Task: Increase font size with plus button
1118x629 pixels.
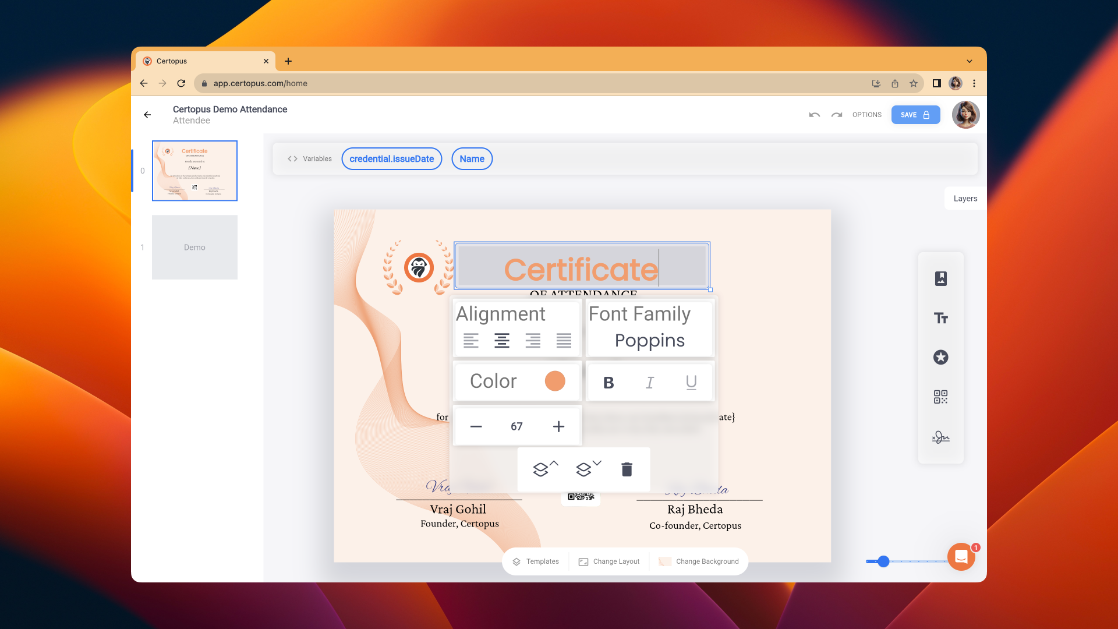Action: point(558,426)
